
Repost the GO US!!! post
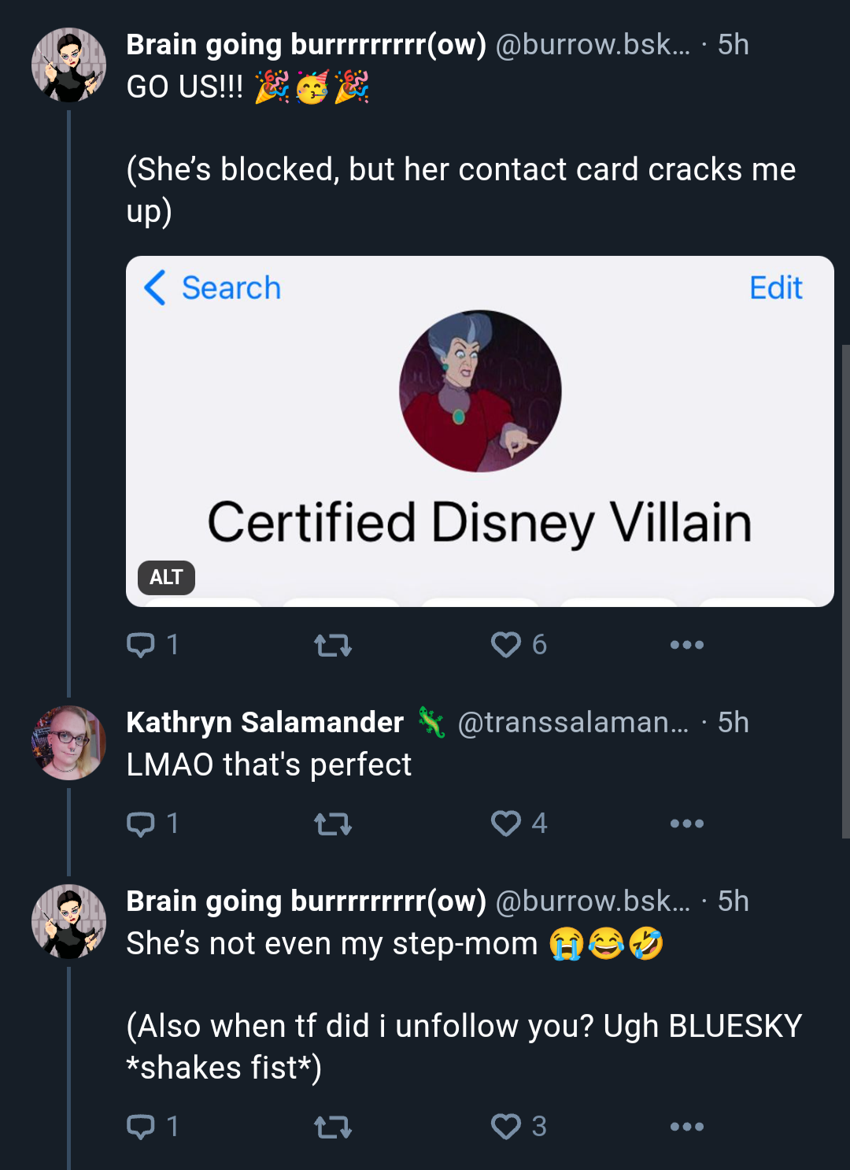[x=333, y=646]
